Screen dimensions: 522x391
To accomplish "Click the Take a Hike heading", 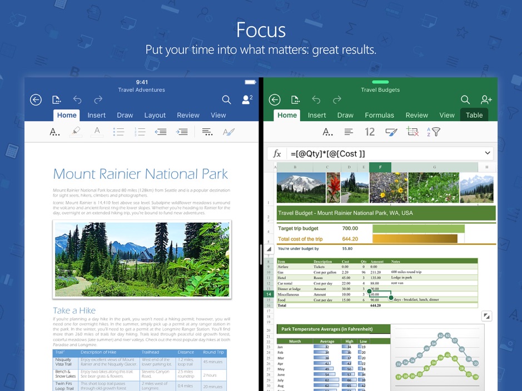I will coord(74,310).
